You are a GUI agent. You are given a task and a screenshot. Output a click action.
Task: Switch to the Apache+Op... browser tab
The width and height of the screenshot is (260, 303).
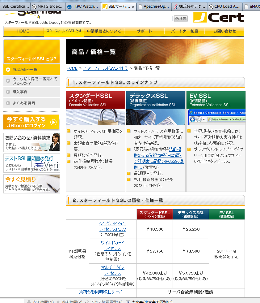[x=153, y=6]
